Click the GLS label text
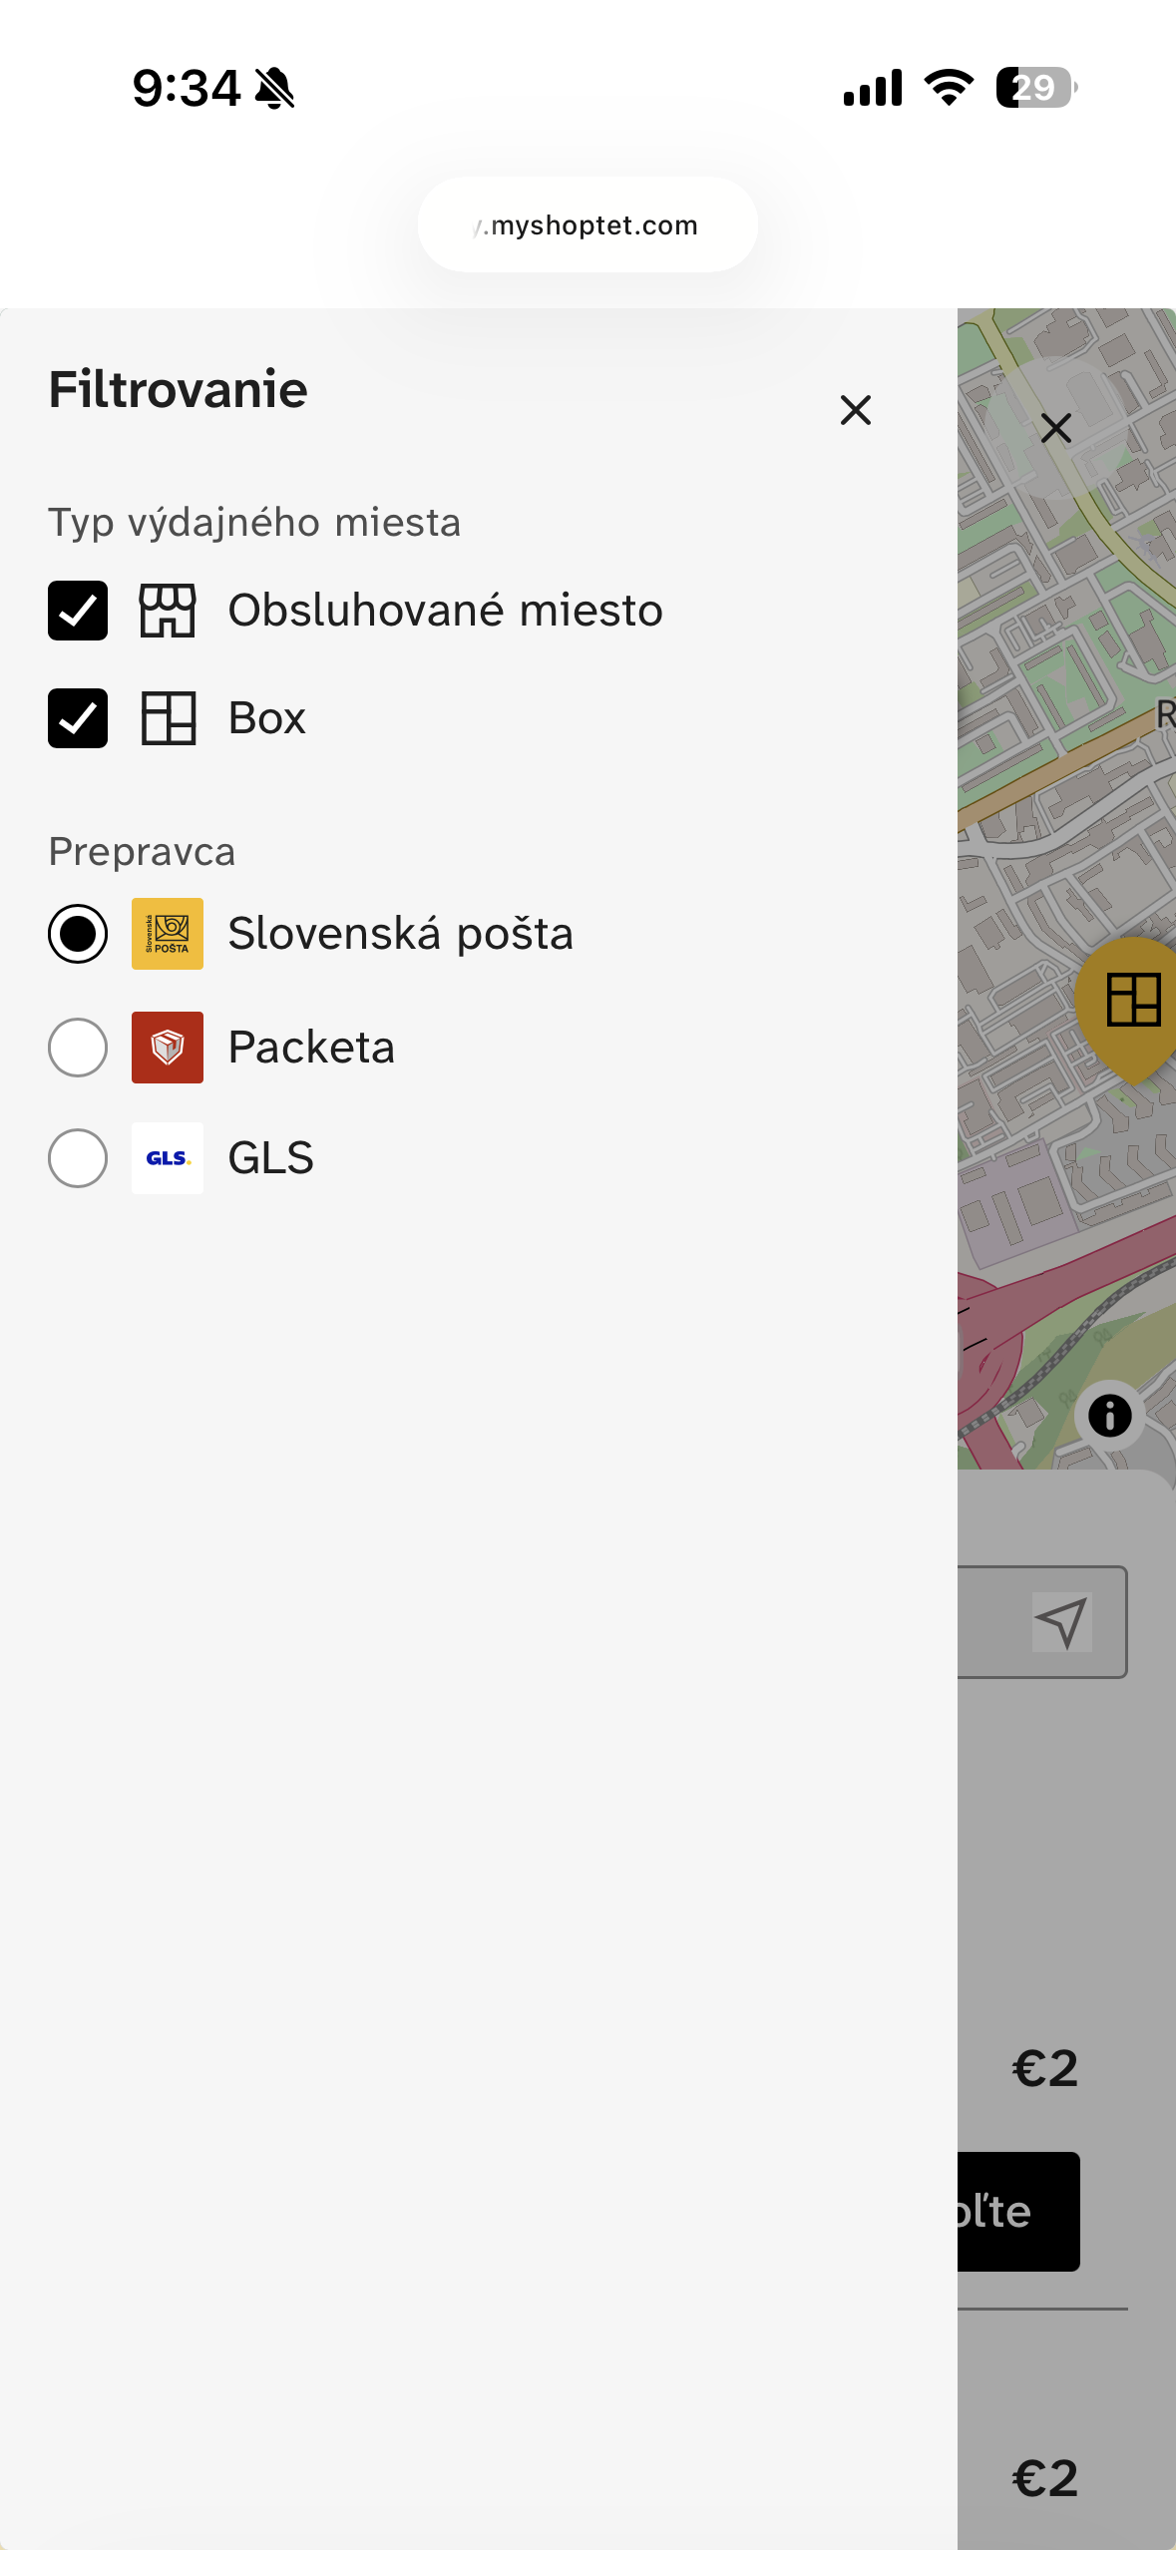The height and width of the screenshot is (2550, 1176). tap(270, 1158)
